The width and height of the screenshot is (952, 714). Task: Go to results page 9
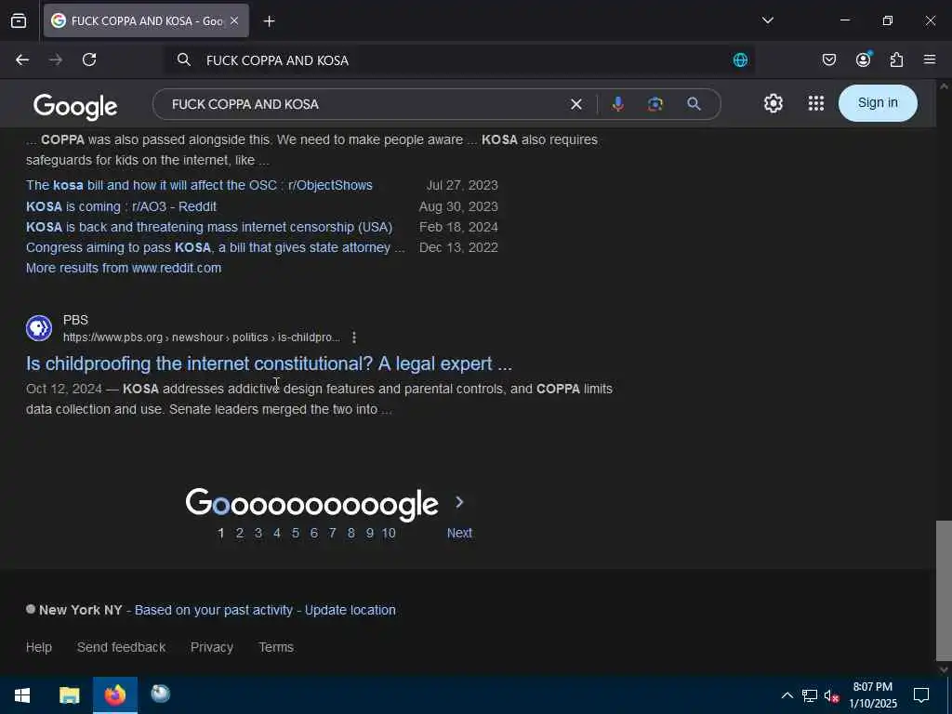pyautogui.click(x=369, y=533)
